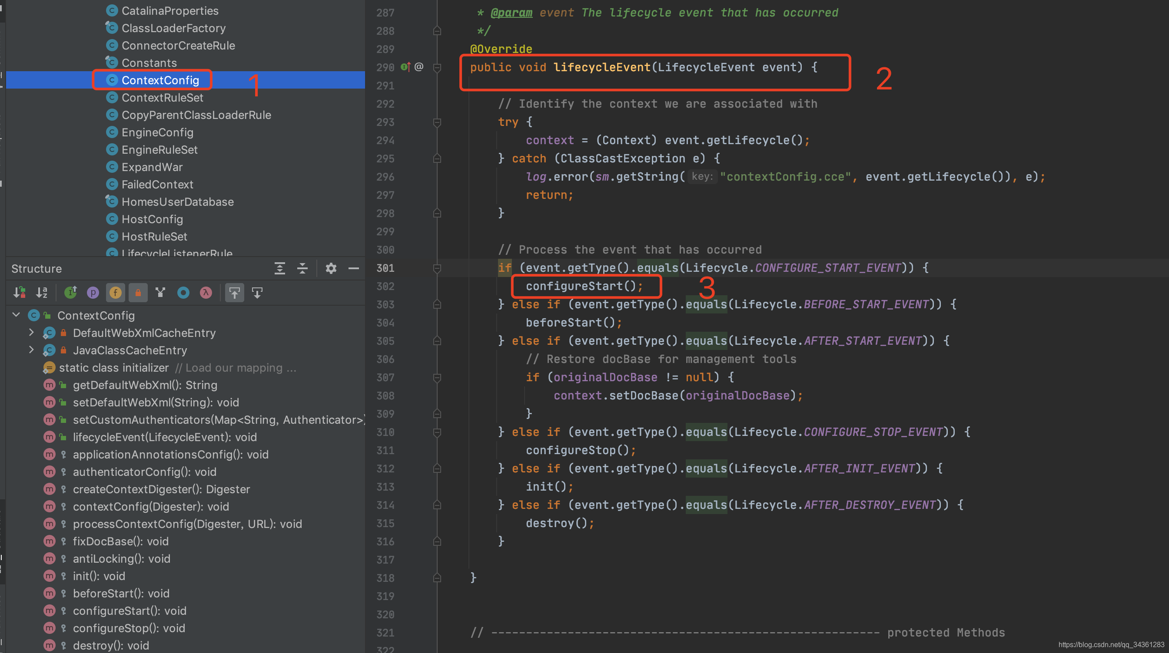Navigate to getDefaultWebXml() method
1169x653 pixels.
point(145,385)
